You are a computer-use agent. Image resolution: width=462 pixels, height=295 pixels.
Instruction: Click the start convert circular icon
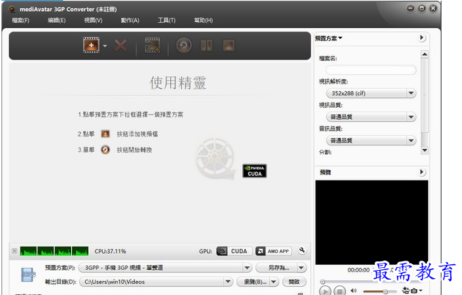coord(184,45)
